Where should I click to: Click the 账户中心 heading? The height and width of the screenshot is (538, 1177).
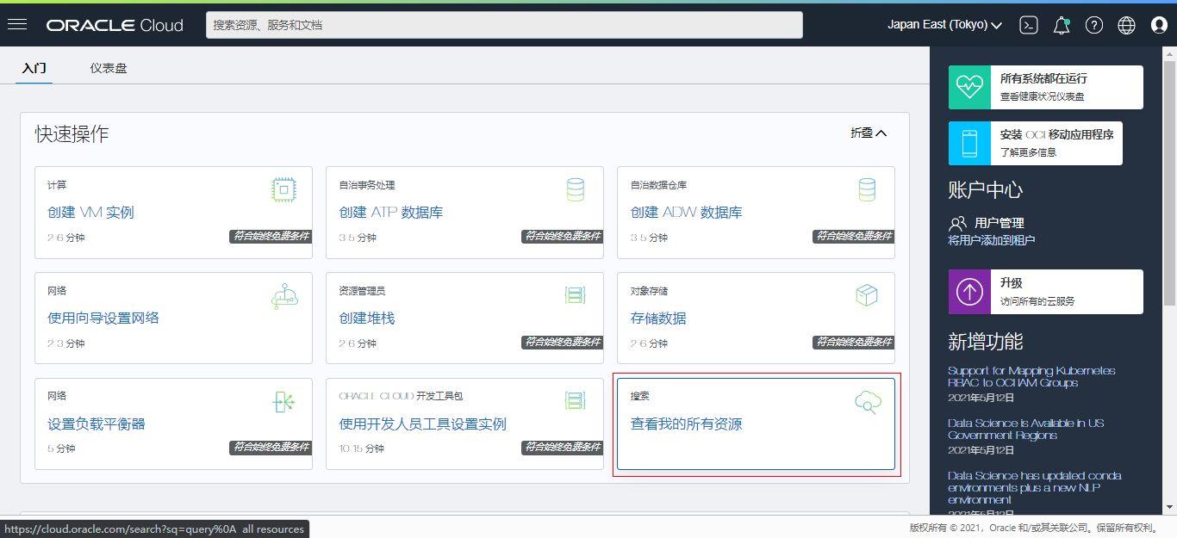point(985,190)
